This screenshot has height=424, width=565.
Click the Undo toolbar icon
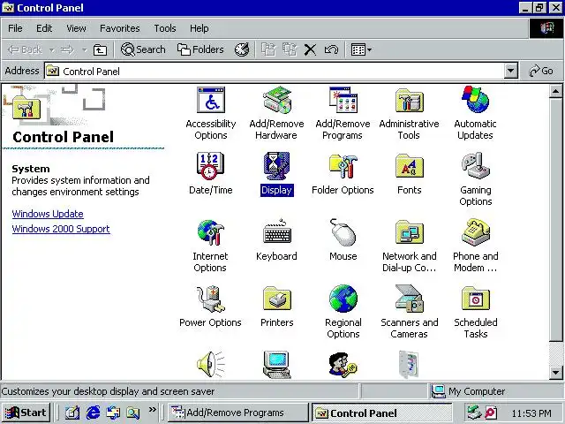[332, 49]
